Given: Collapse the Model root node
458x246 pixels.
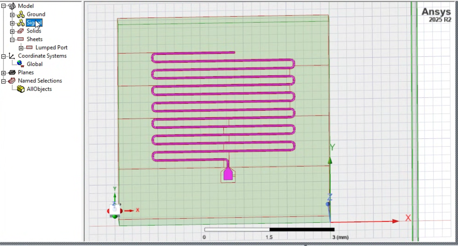Looking at the screenshot, I should [4, 6].
